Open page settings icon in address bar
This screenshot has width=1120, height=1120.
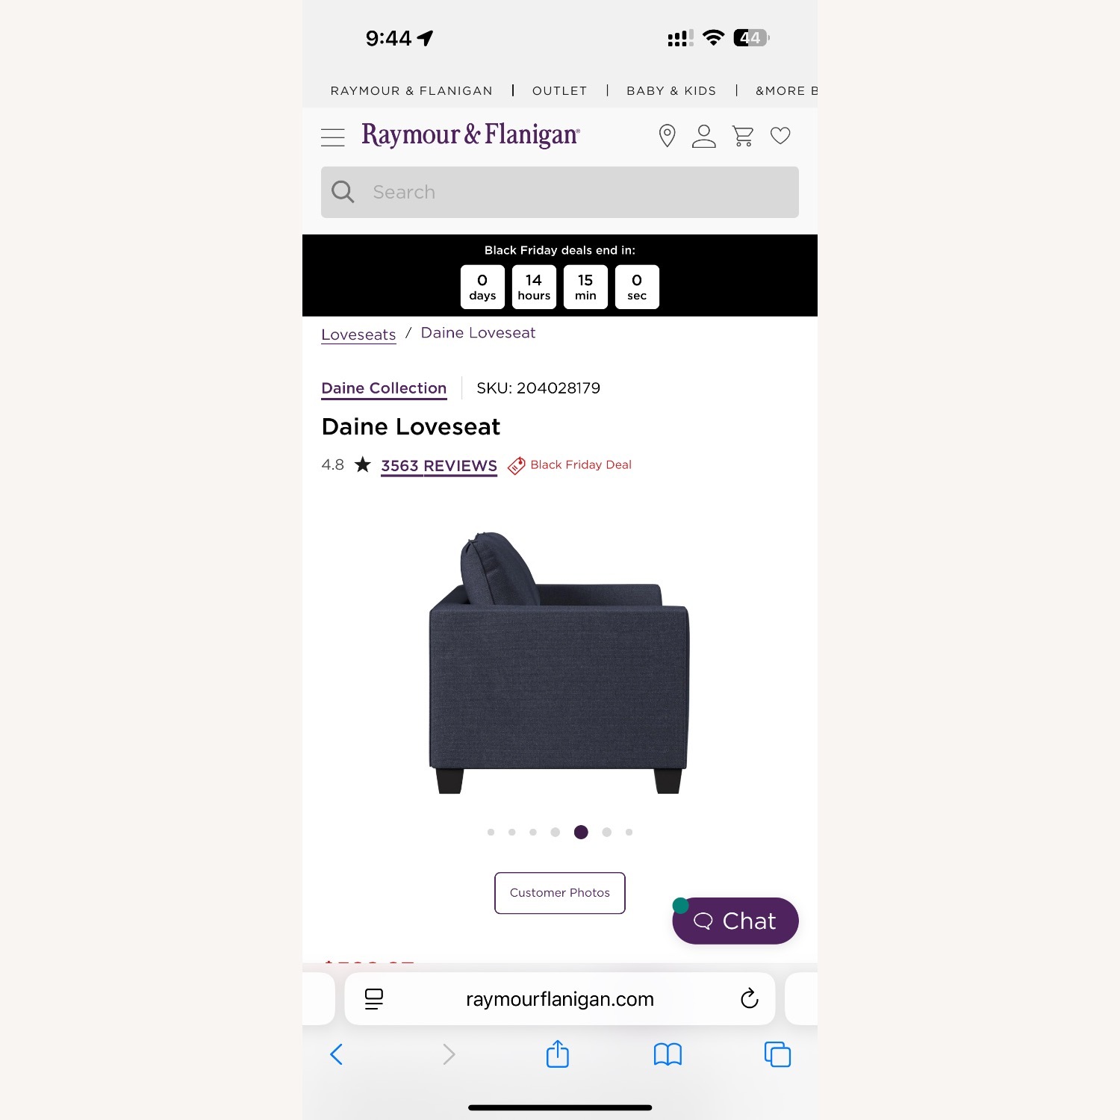374,998
